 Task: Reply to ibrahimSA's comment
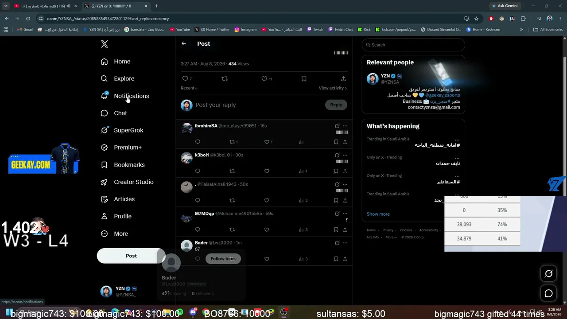(x=198, y=142)
